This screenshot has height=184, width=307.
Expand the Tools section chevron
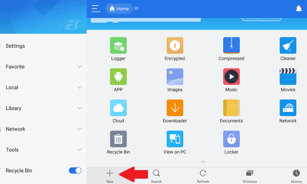(x=79, y=150)
